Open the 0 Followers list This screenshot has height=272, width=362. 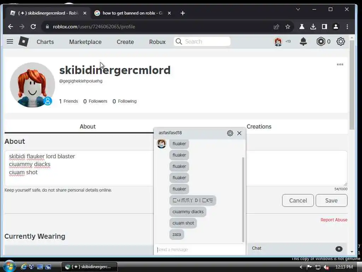tap(95, 101)
